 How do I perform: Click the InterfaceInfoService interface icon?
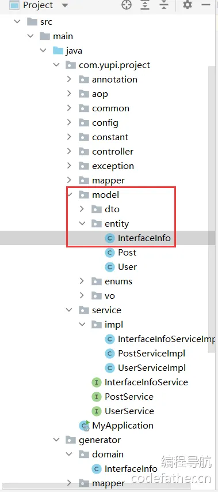[x=97, y=382]
